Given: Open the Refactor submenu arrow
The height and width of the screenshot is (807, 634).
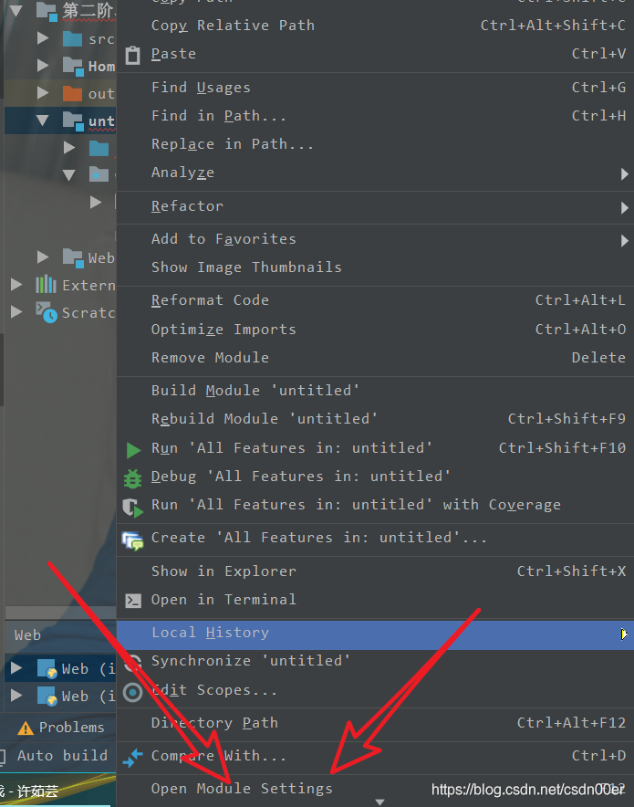Looking at the screenshot, I should point(624,208).
